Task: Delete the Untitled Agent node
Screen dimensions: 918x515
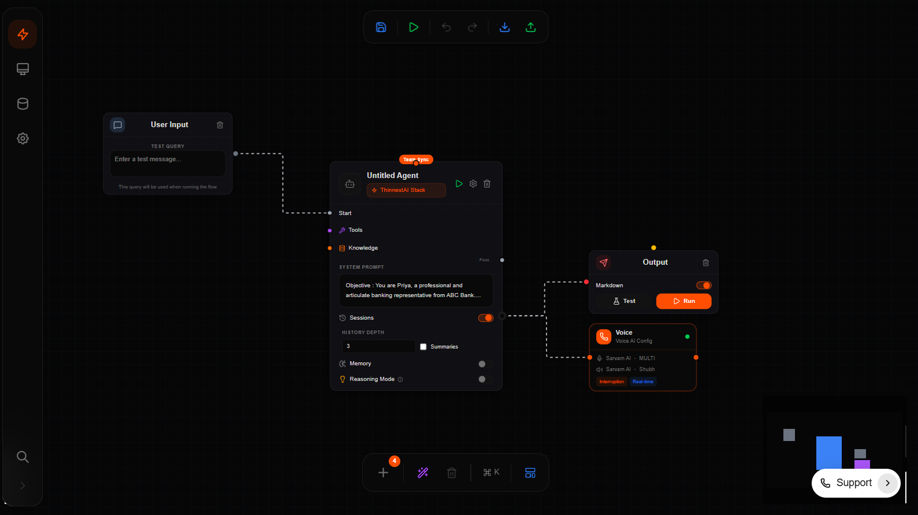Action: click(487, 184)
